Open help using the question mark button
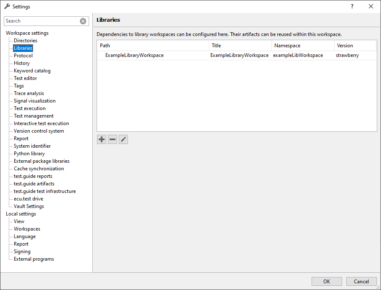The image size is (381, 290). click(x=352, y=7)
